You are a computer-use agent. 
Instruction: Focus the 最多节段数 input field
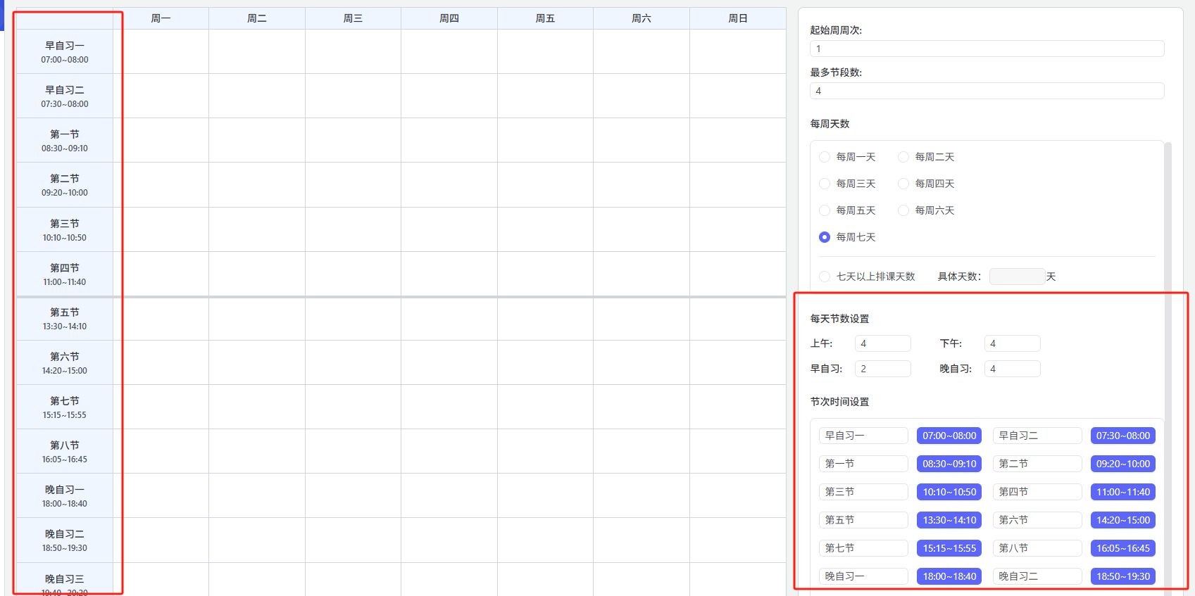[x=987, y=91]
